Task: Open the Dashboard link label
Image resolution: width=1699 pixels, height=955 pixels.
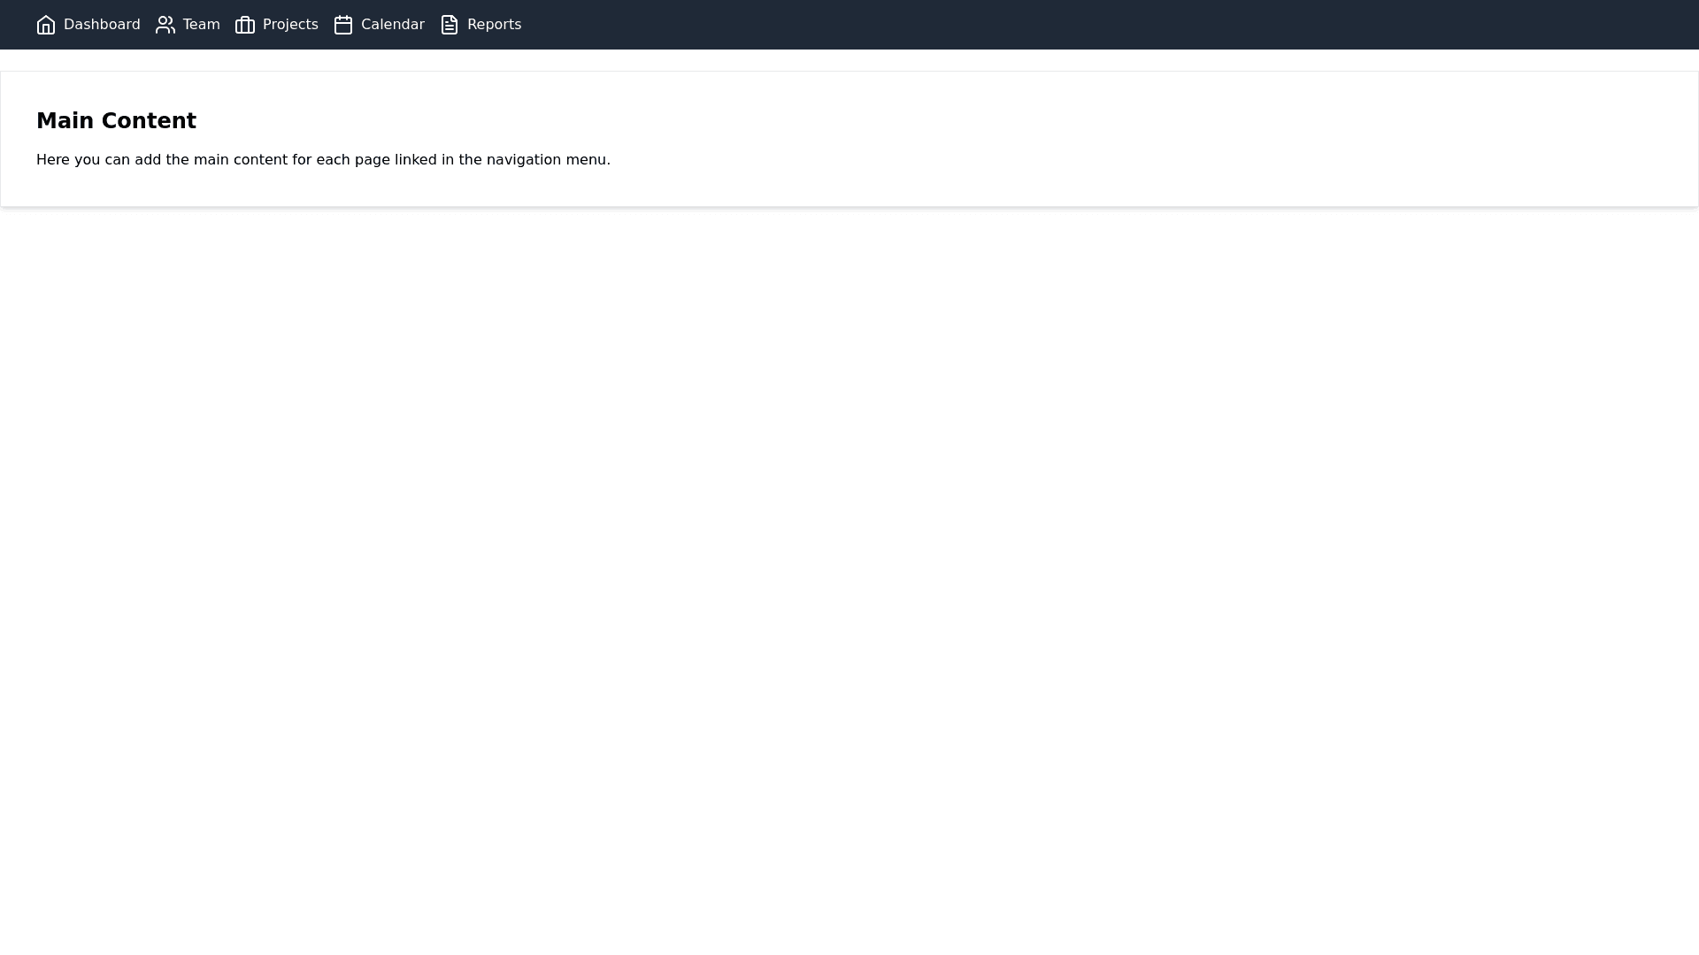Action: pos(102,25)
